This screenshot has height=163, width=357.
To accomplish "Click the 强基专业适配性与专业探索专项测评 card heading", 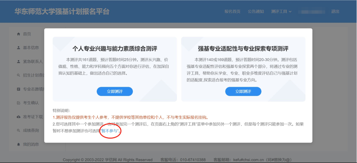I will (x=243, y=49).
